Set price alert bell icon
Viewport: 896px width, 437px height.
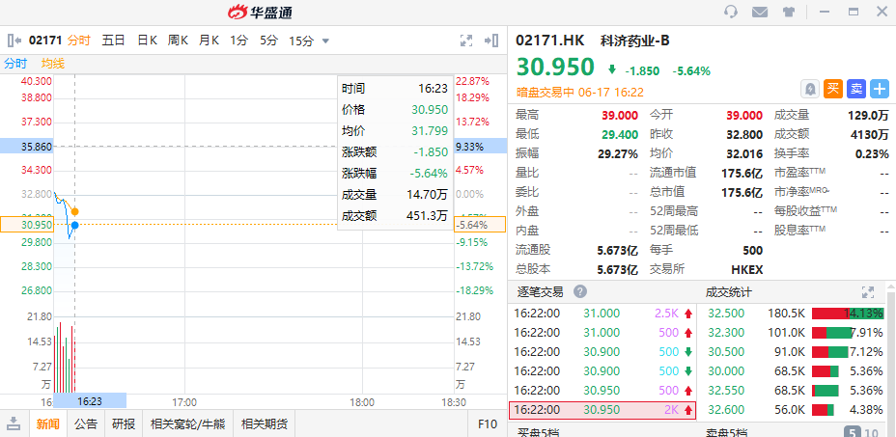[810, 89]
